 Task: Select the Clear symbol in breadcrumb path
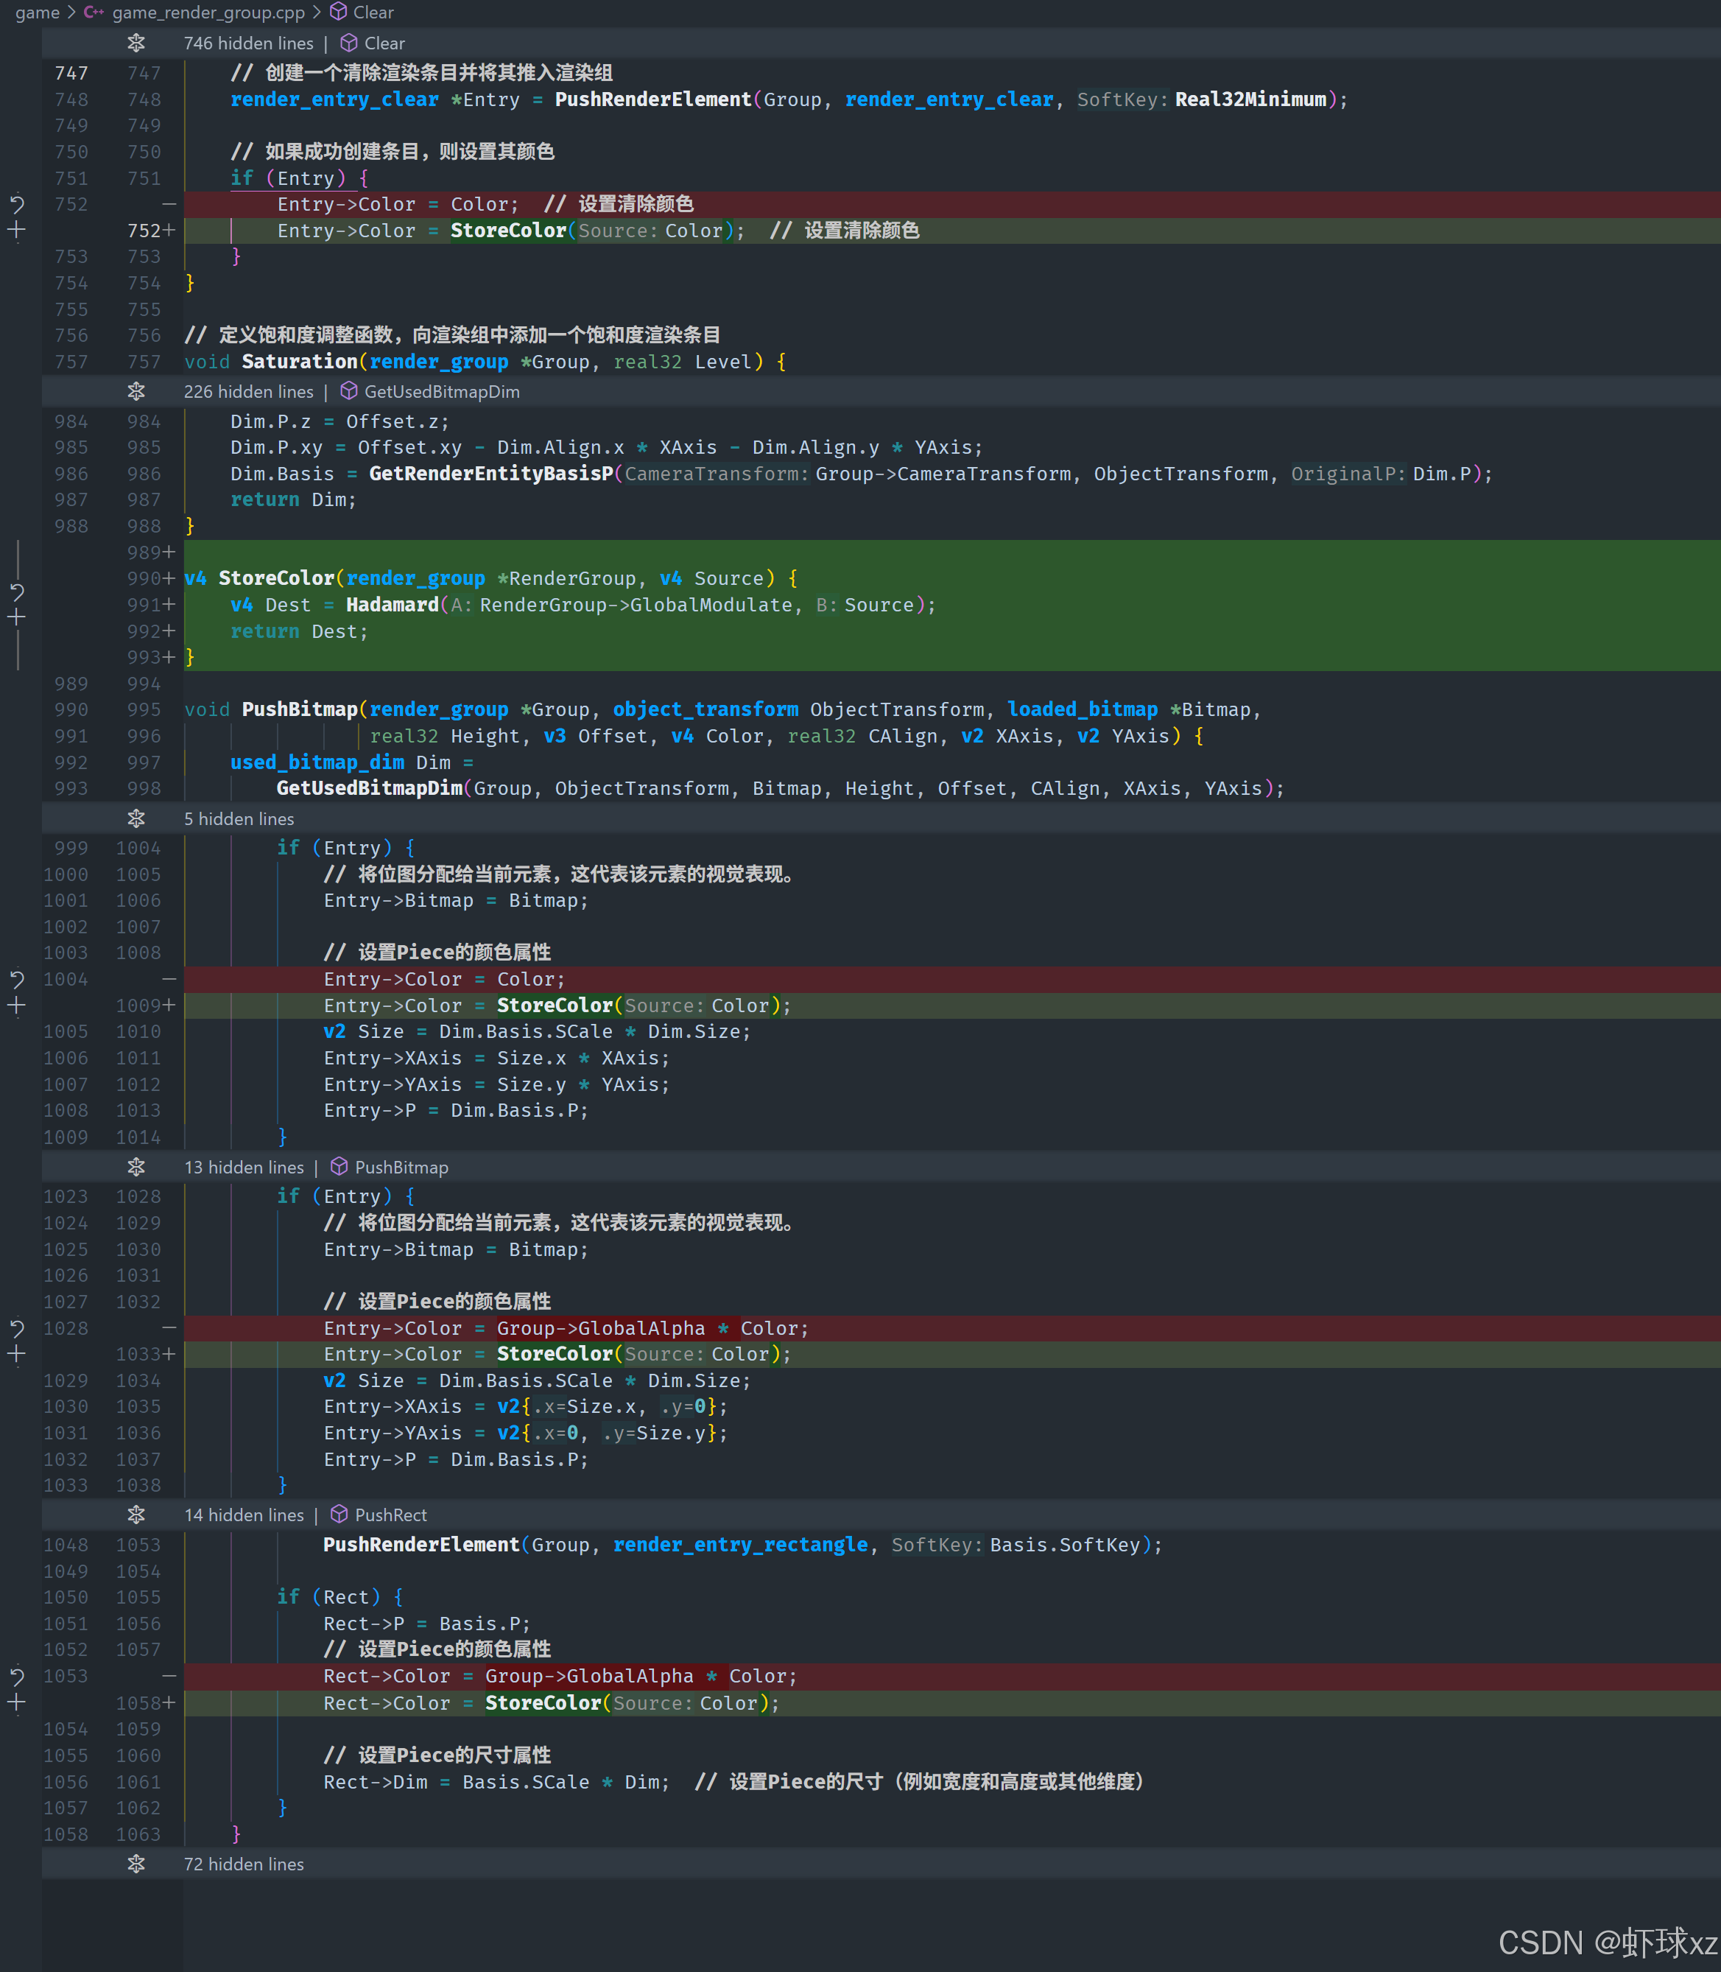(x=373, y=13)
